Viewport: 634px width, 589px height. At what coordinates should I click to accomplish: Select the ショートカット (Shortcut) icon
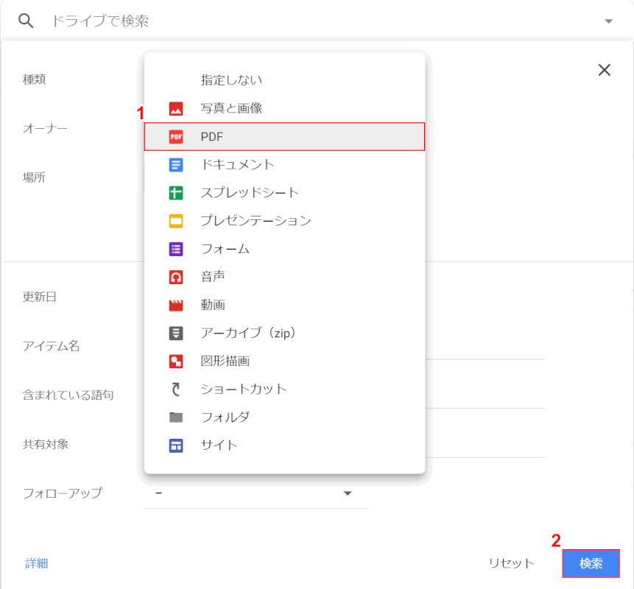177,389
